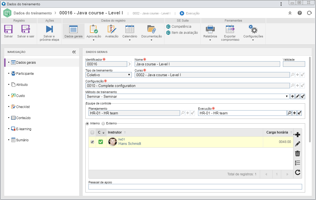Click arrow button next to Identificador field

pos(129,64)
